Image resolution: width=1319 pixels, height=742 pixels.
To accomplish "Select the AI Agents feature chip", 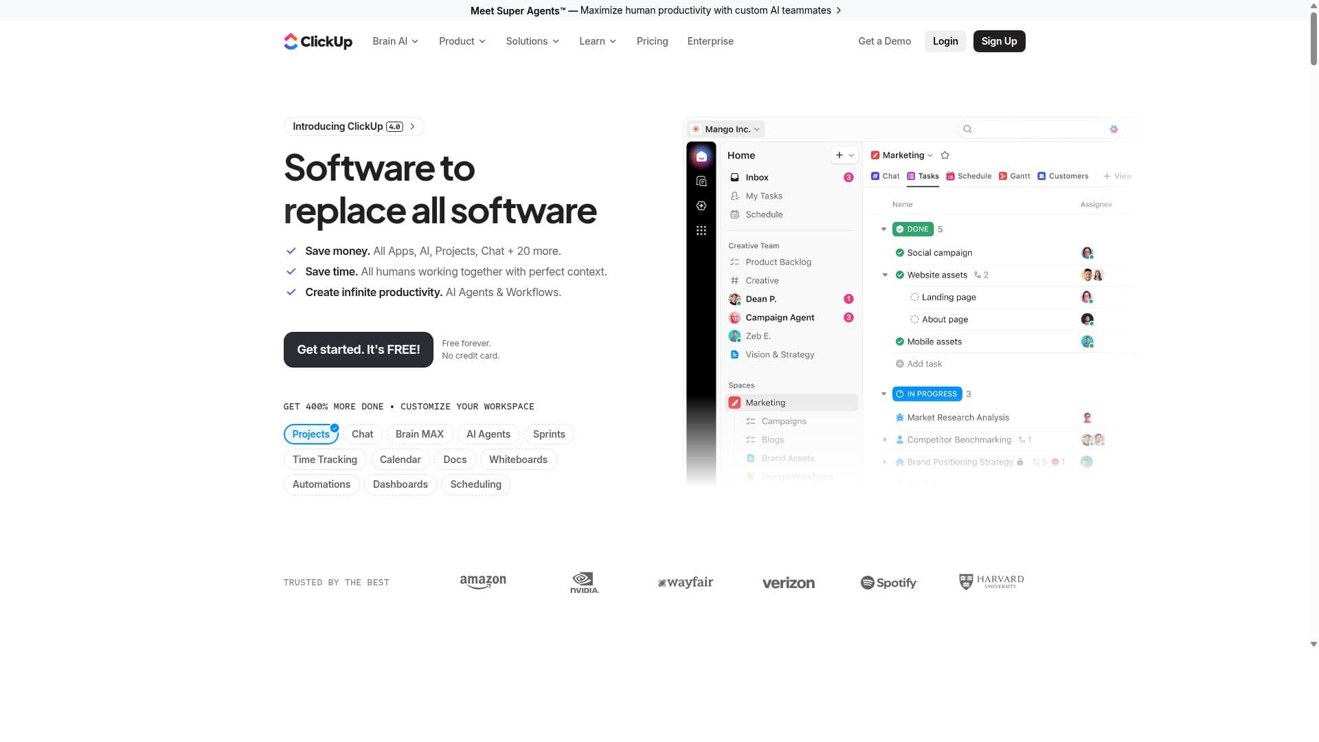I will point(488,434).
